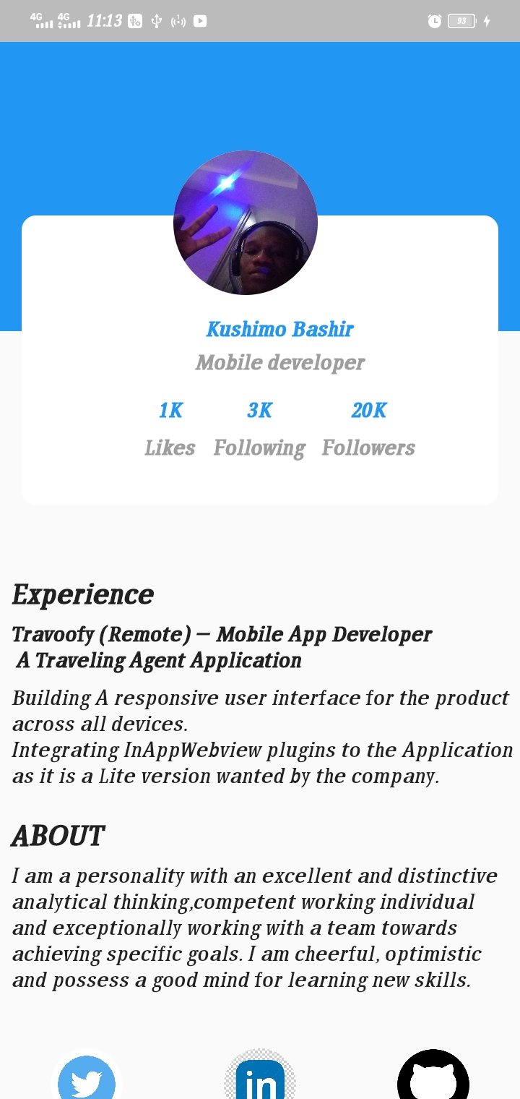The width and height of the screenshot is (520, 1099).
Task: Select the ABOUT section heading
Action: [x=58, y=836]
